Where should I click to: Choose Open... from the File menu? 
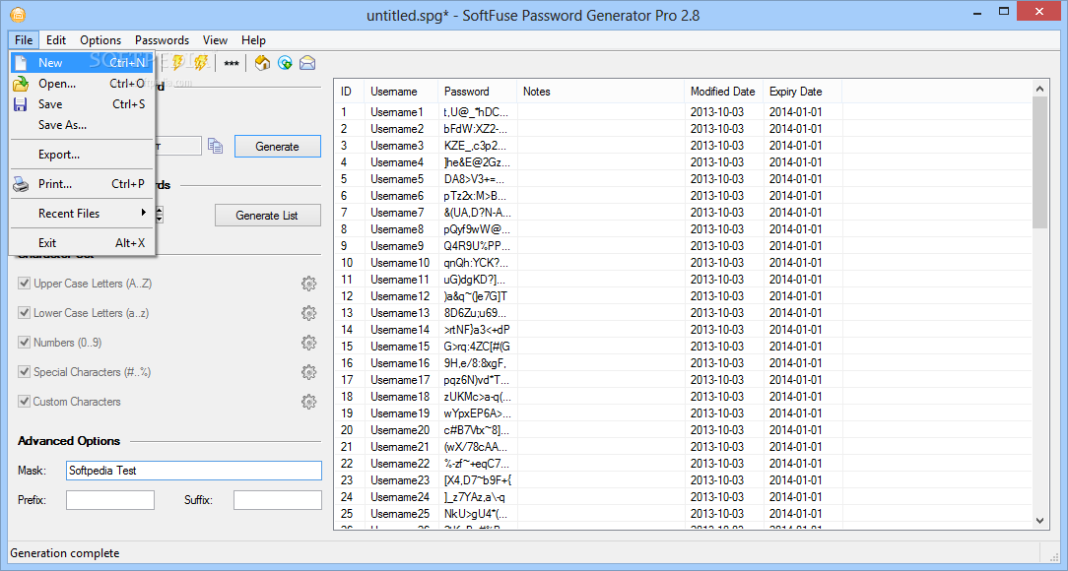pyautogui.click(x=82, y=84)
